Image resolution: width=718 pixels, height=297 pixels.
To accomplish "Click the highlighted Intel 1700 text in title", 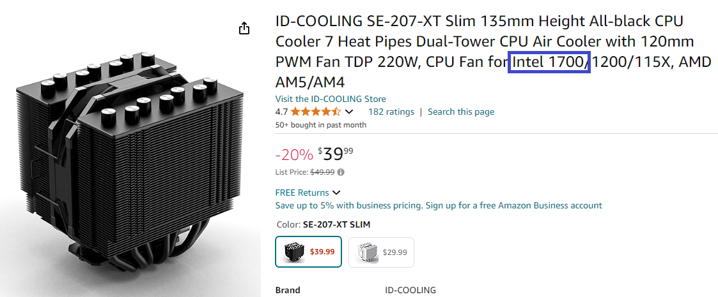I will (x=549, y=62).
